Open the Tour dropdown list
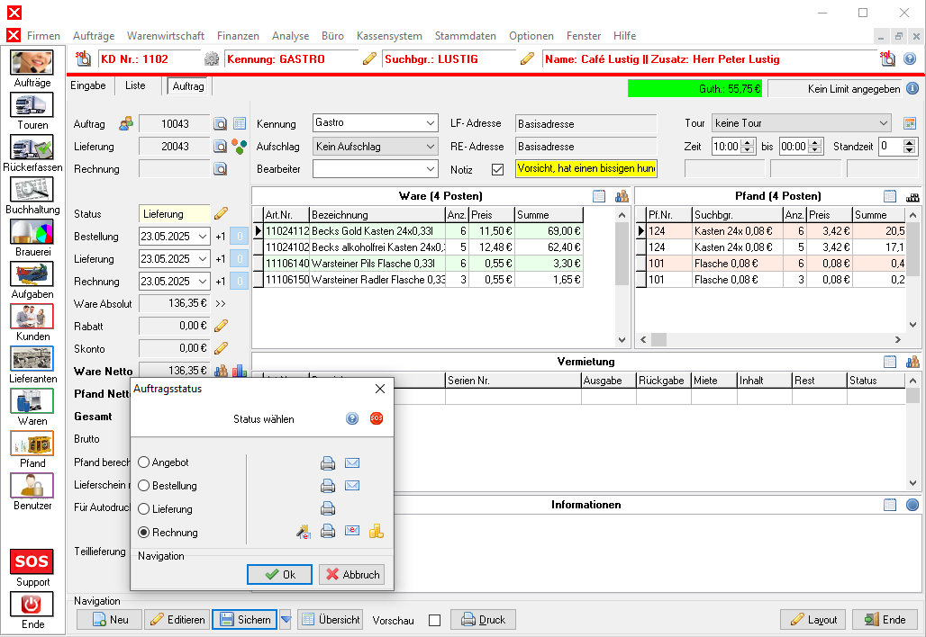Image resolution: width=926 pixels, height=637 pixels. [883, 123]
